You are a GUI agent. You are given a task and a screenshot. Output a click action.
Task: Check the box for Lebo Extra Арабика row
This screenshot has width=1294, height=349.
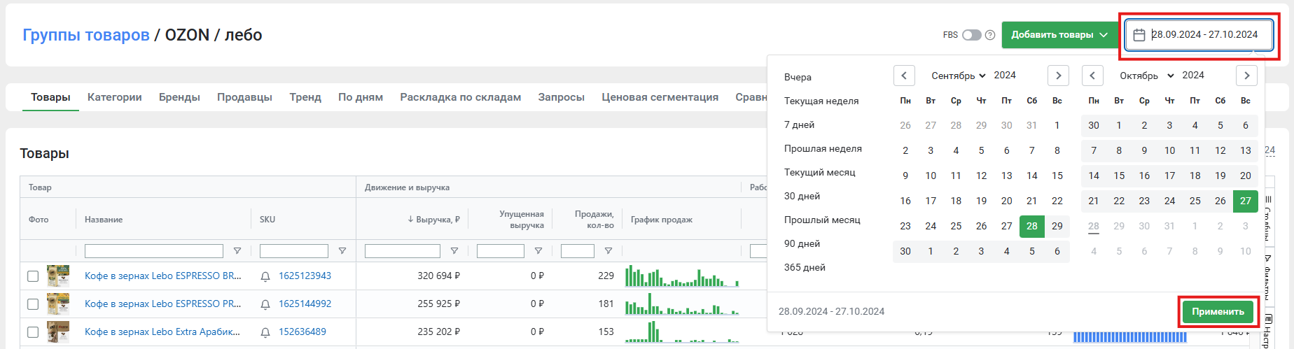tap(33, 332)
